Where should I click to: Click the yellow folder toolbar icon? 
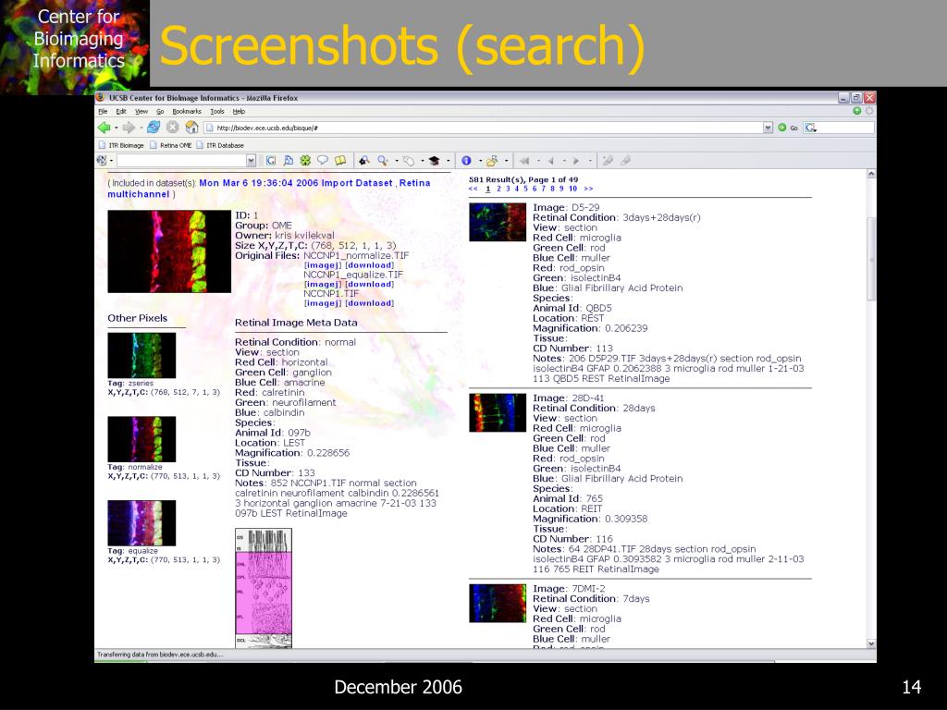coord(492,161)
